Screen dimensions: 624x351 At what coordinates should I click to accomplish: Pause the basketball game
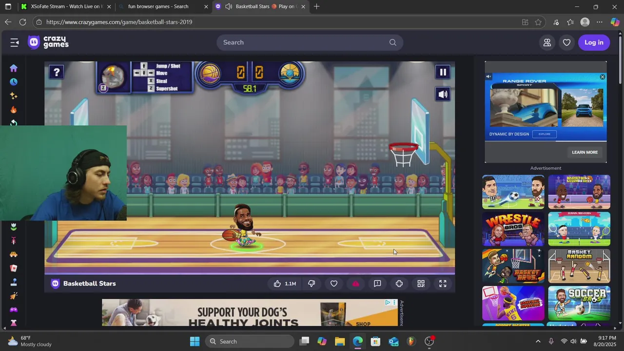tap(443, 72)
